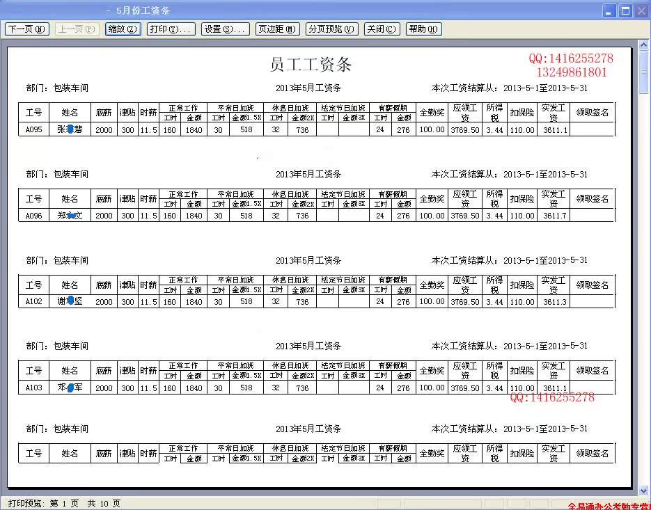This screenshot has width=651, height=510.
Task: Show margins with 页边距 button
Action: click(277, 29)
